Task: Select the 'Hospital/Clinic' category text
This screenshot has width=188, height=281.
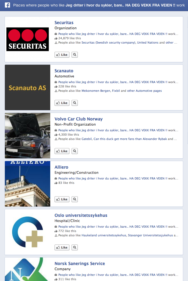Action: point(67,221)
